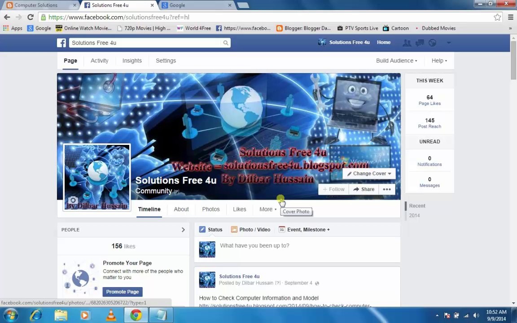Open messages icon in Facebook header
The image size is (517, 323).
tap(420, 43)
